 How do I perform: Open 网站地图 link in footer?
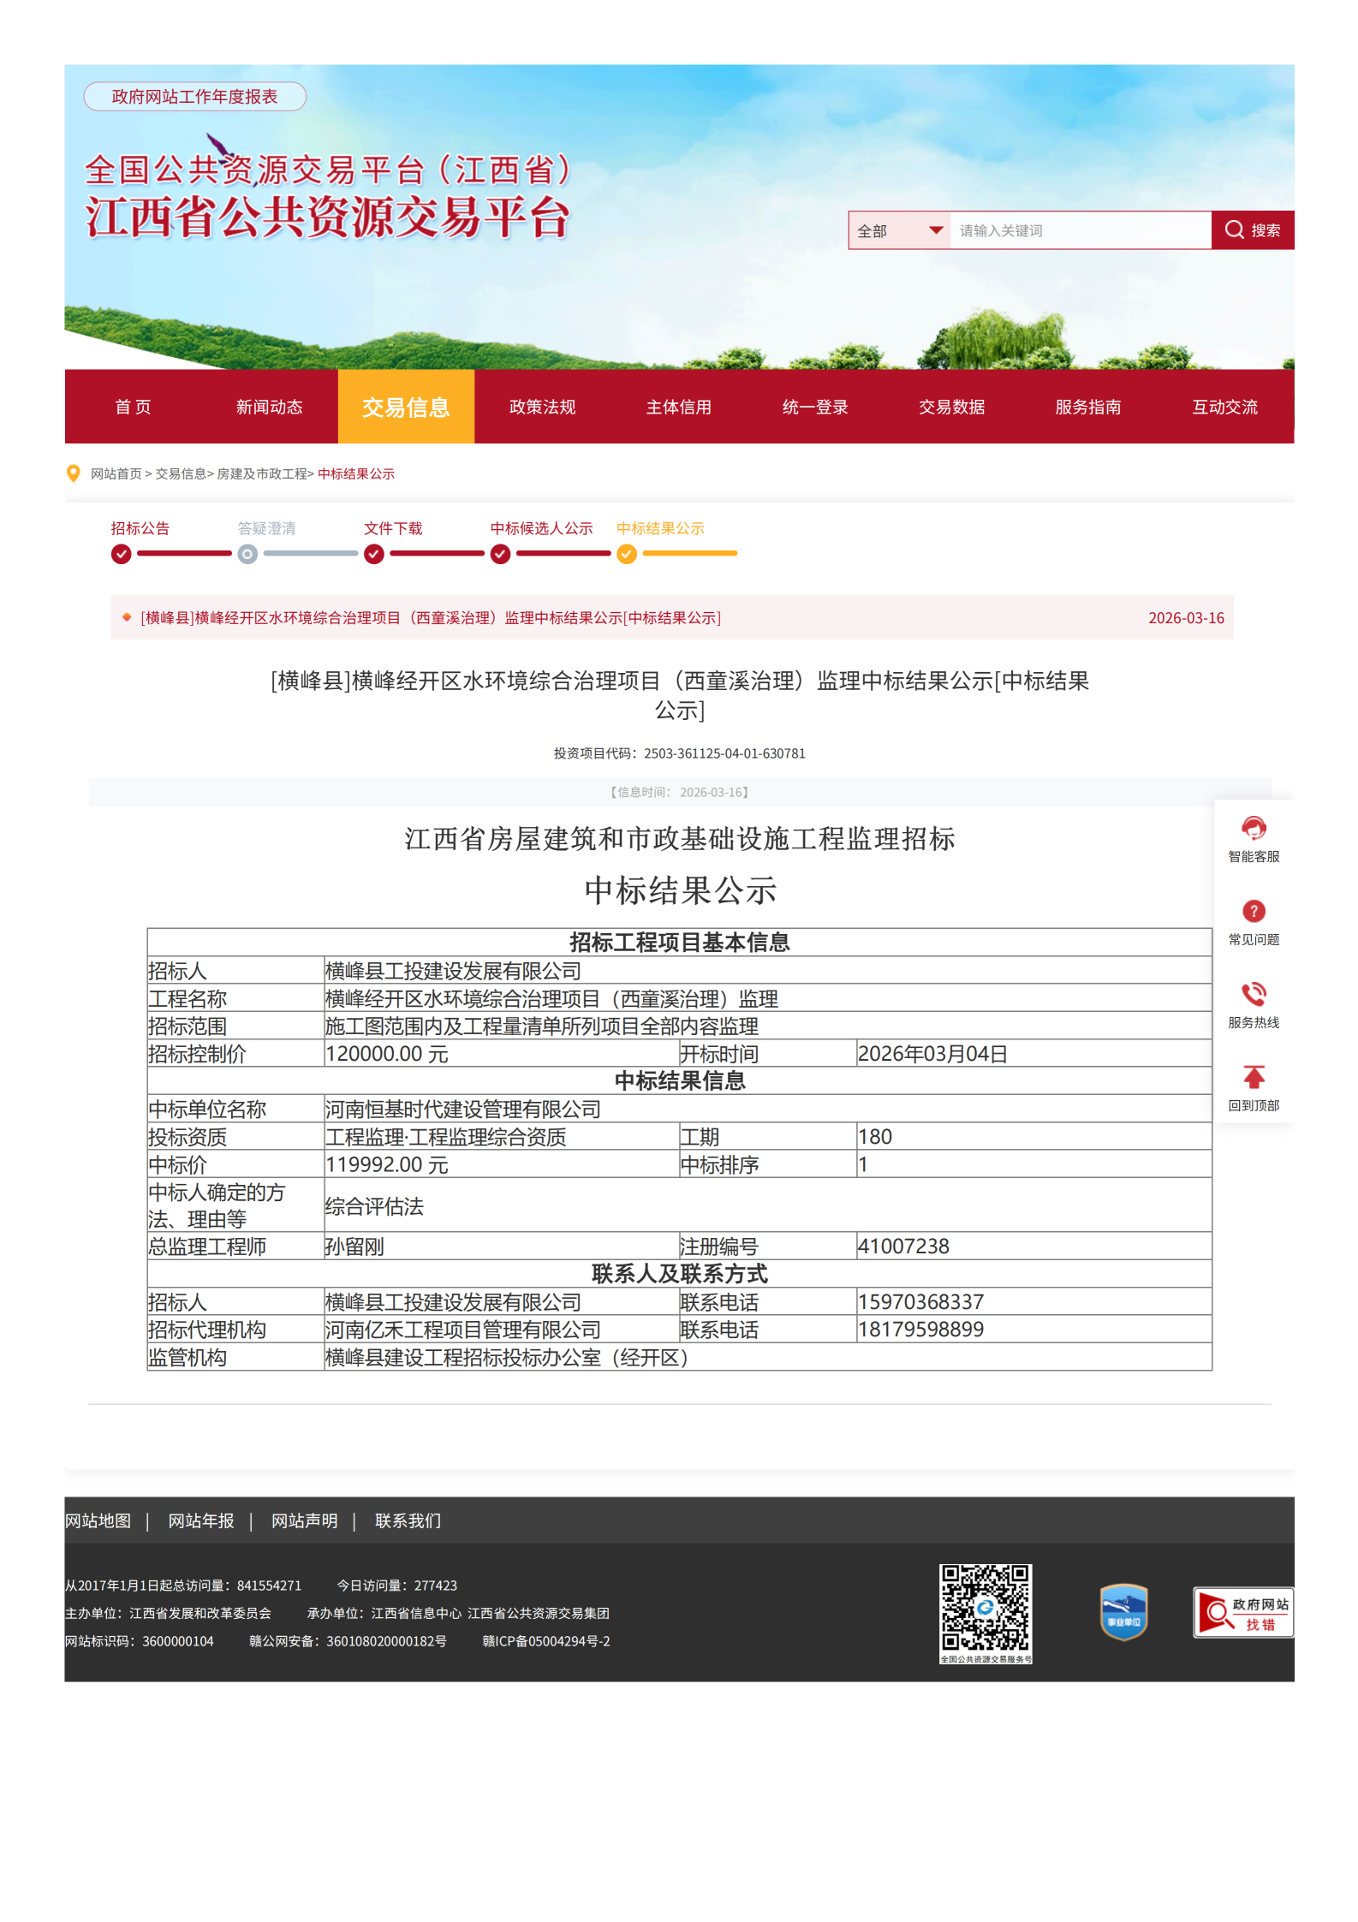pyautogui.click(x=98, y=1521)
